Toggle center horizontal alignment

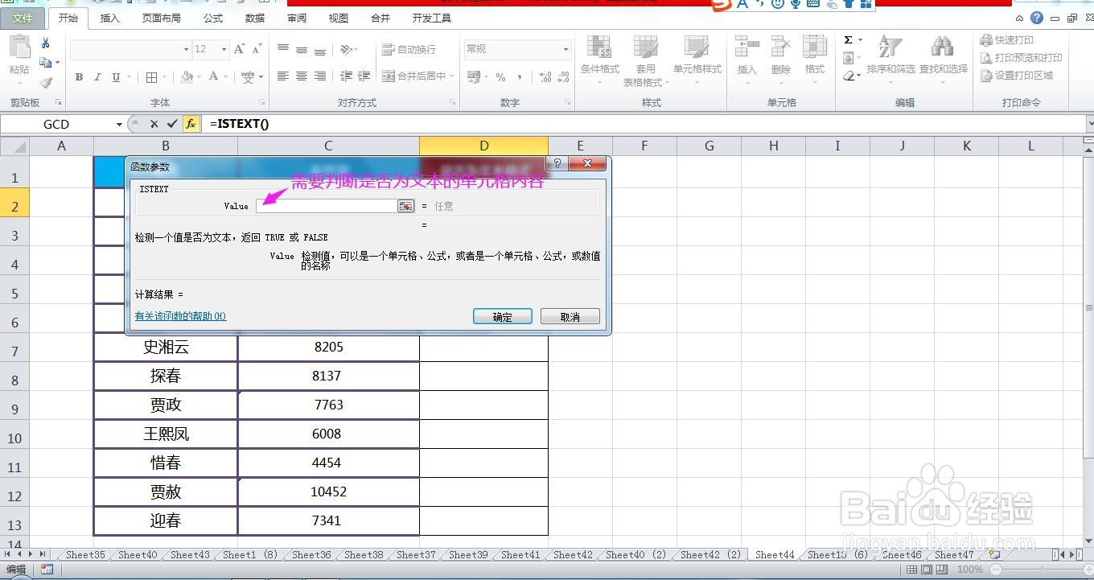[x=301, y=76]
